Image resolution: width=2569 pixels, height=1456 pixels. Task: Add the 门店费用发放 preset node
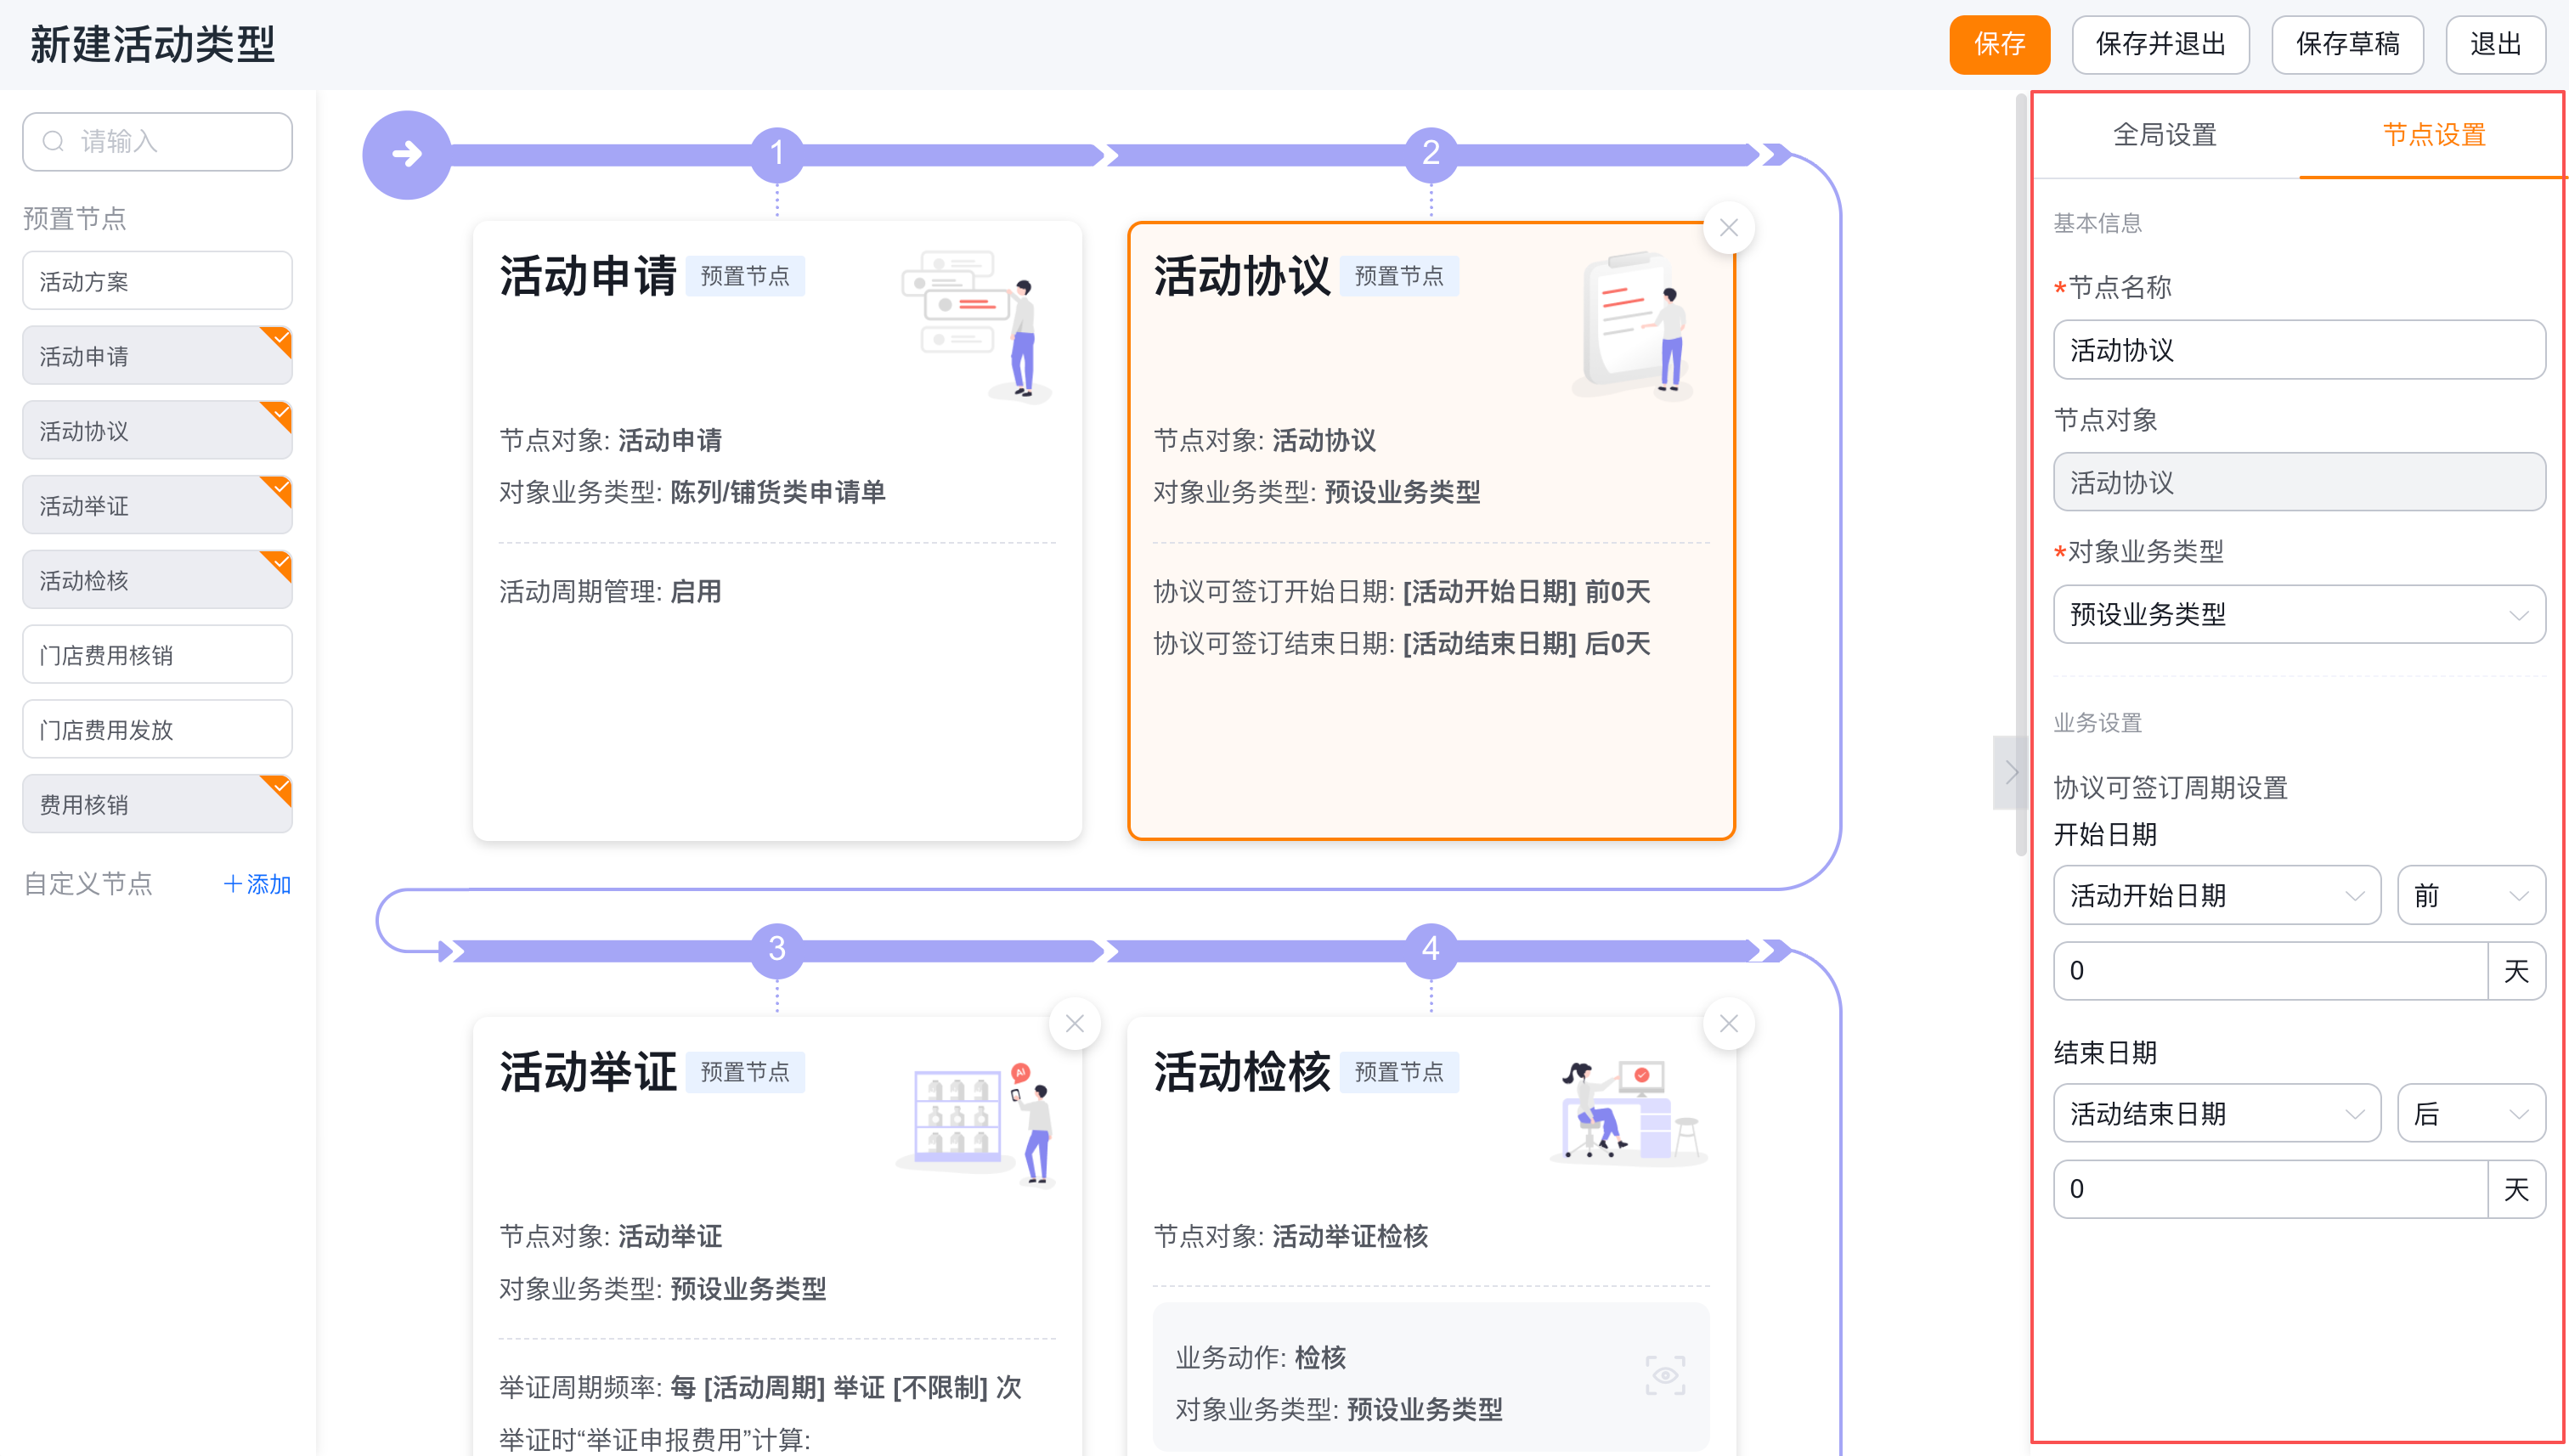point(158,730)
